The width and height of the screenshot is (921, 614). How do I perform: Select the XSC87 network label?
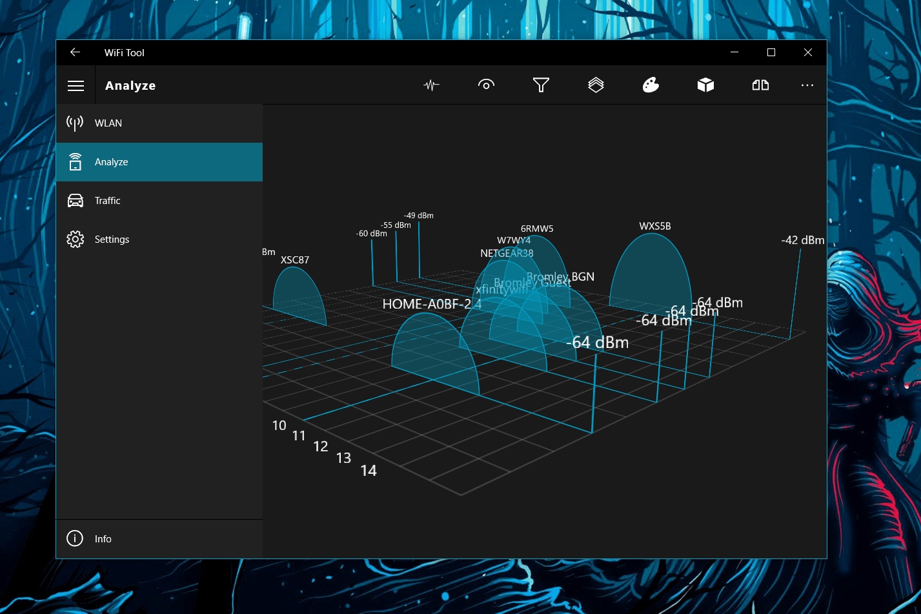(295, 260)
